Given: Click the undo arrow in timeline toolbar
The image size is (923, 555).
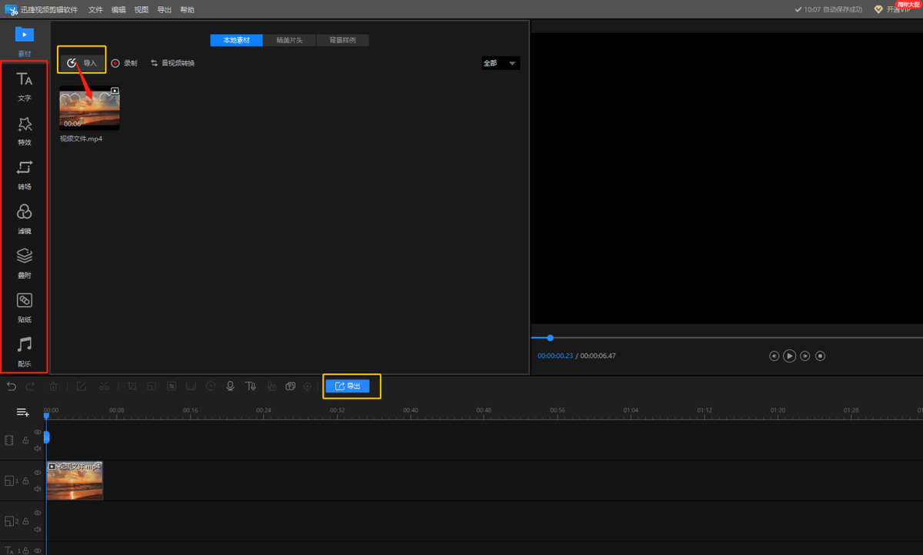Looking at the screenshot, I should point(12,386).
